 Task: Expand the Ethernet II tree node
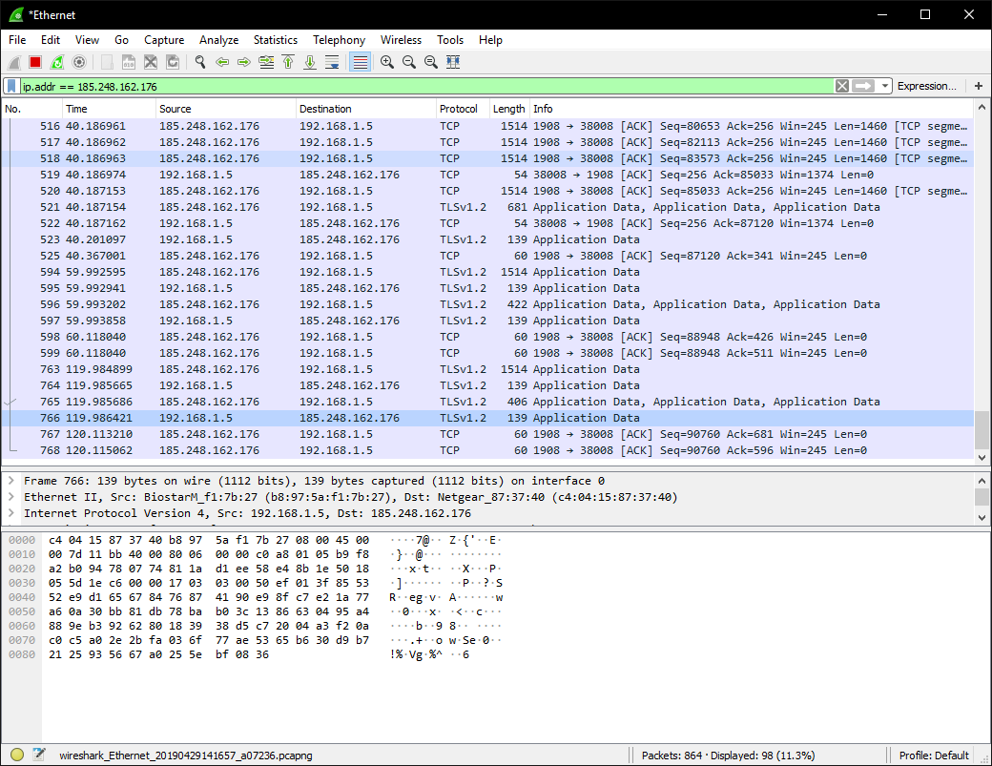11,497
